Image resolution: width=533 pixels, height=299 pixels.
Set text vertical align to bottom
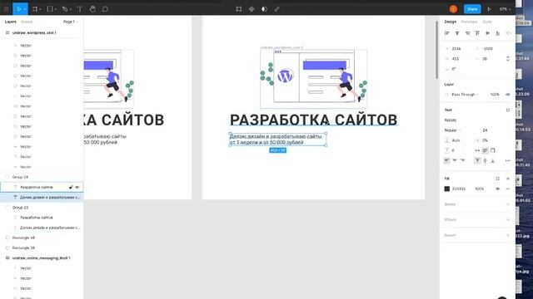coord(493,160)
